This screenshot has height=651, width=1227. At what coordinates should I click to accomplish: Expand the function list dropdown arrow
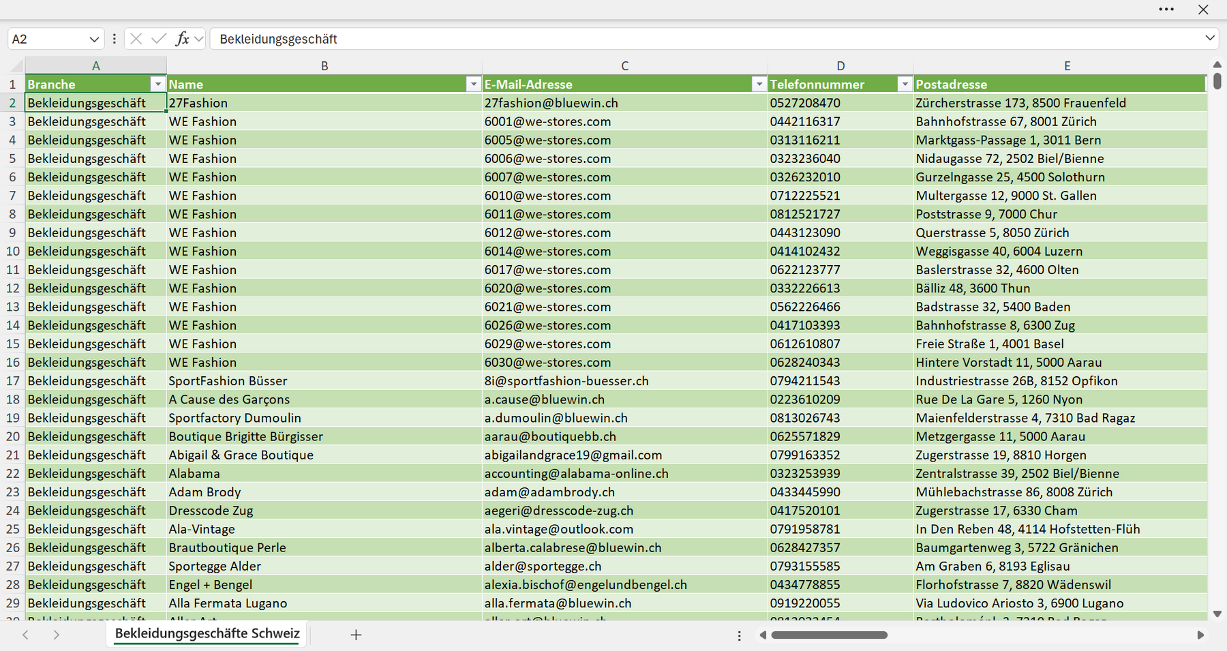(198, 39)
